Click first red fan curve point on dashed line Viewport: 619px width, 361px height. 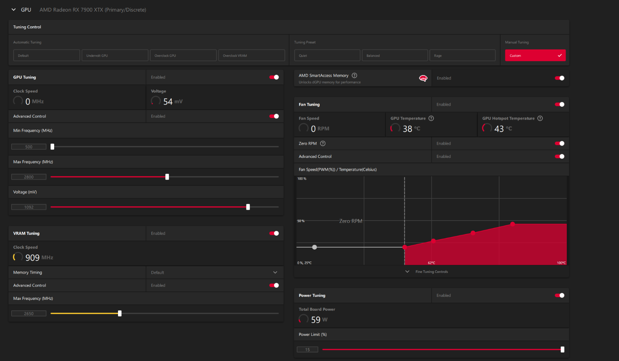405,247
